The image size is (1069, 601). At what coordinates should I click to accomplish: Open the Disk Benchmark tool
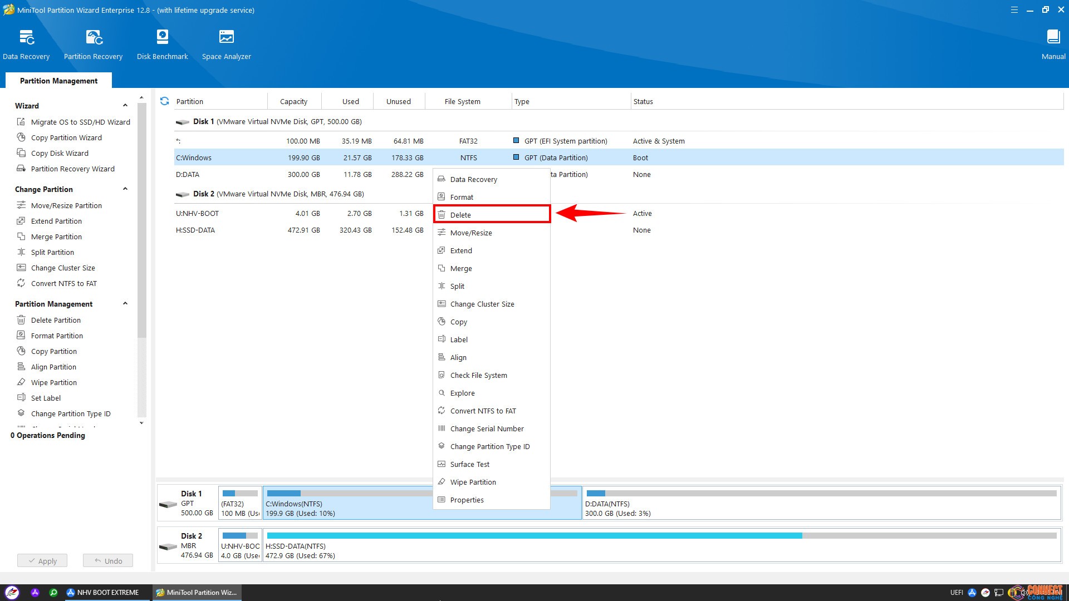click(x=162, y=45)
